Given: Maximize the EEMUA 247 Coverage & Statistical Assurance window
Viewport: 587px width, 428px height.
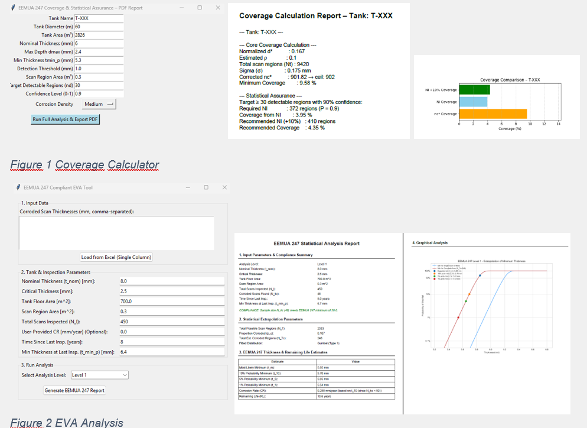Looking at the screenshot, I should click(200, 8).
